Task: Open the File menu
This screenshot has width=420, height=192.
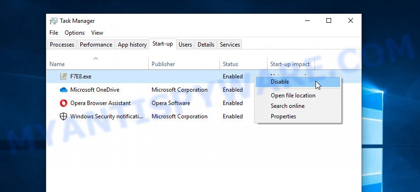Action: pyautogui.click(x=54, y=33)
